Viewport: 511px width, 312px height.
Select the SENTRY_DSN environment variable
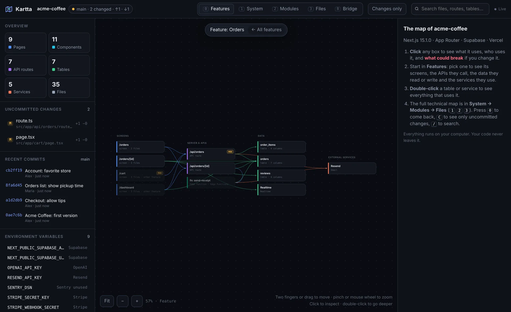click(47, 288)
